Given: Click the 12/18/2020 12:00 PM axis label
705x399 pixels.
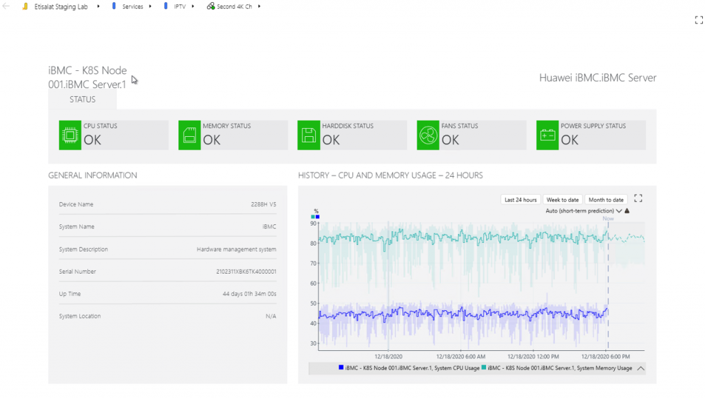Looking at the screenshot, I should [534, 357].
